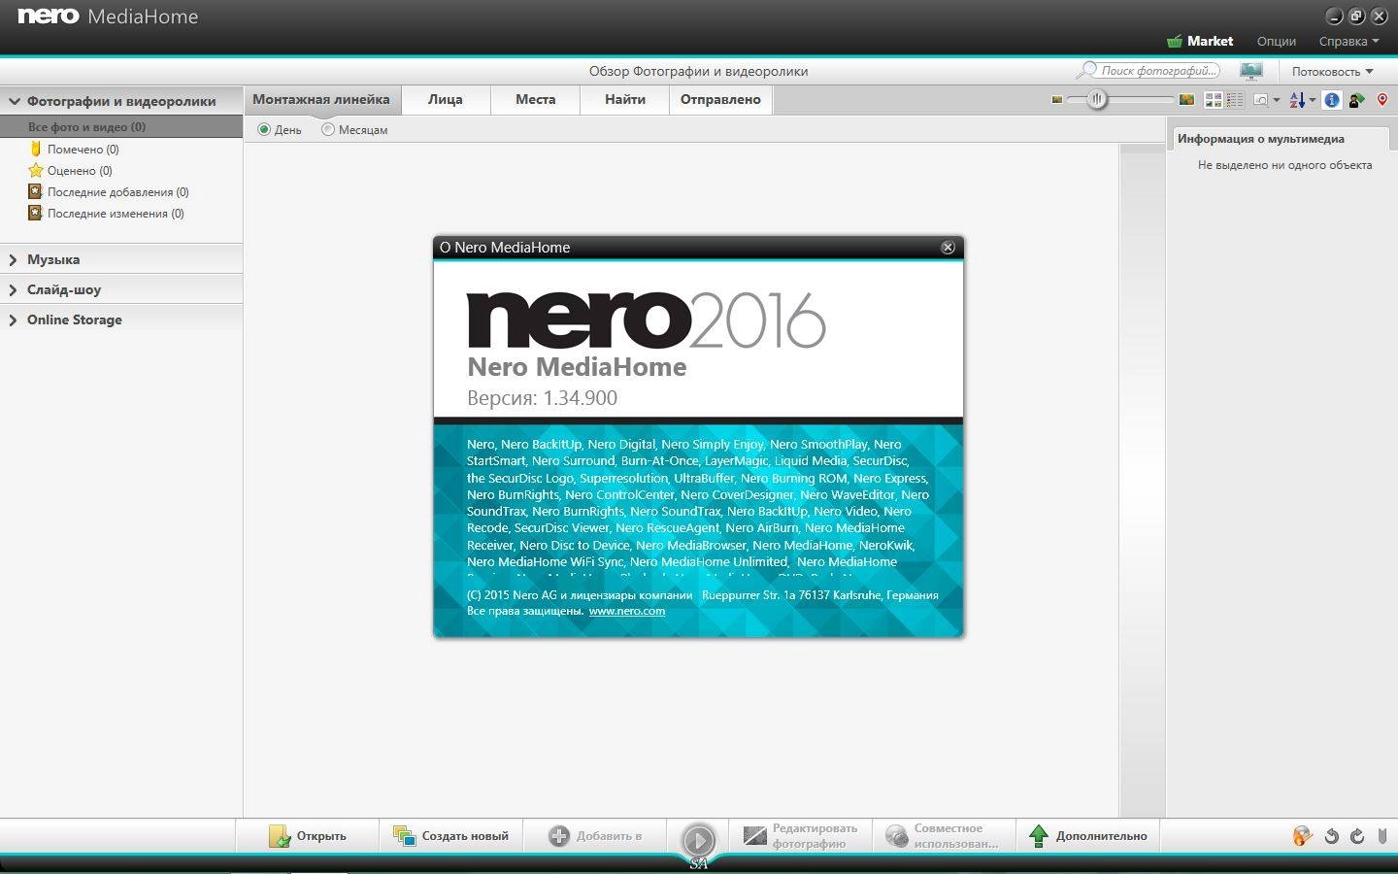Click the Открыть button
Image resolution: width=1398 pixels, height=874 pixels.
click(x=308, y=835)
